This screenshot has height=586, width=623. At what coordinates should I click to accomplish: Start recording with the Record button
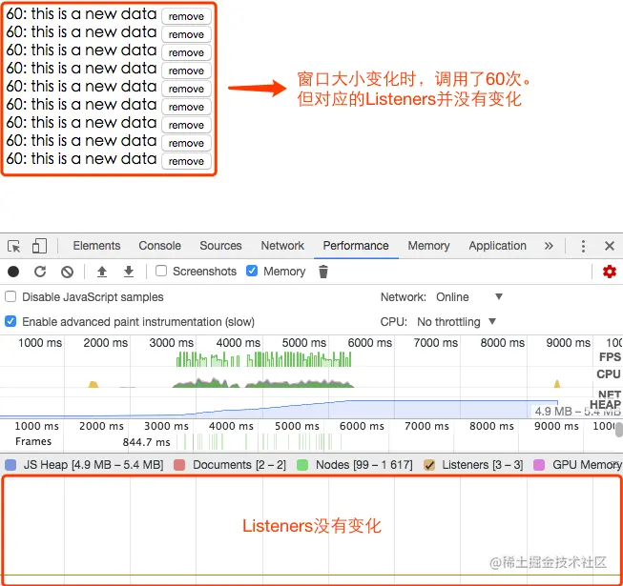[x=13, y=272]
